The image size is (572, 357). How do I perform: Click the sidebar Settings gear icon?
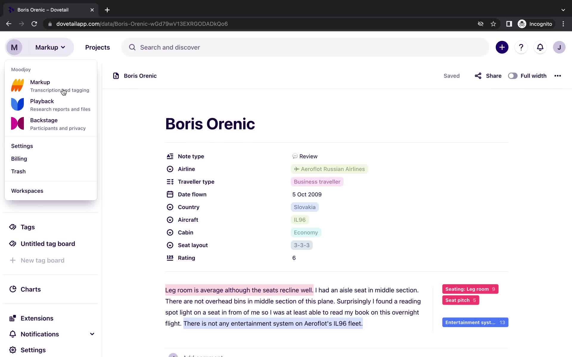point(13,350)
